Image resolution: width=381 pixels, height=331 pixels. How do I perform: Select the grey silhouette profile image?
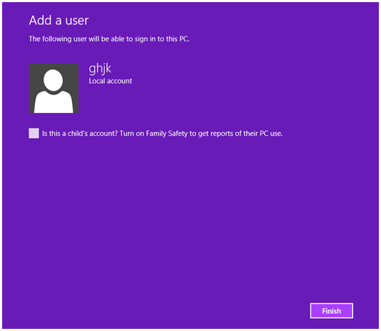pos(54,88)
